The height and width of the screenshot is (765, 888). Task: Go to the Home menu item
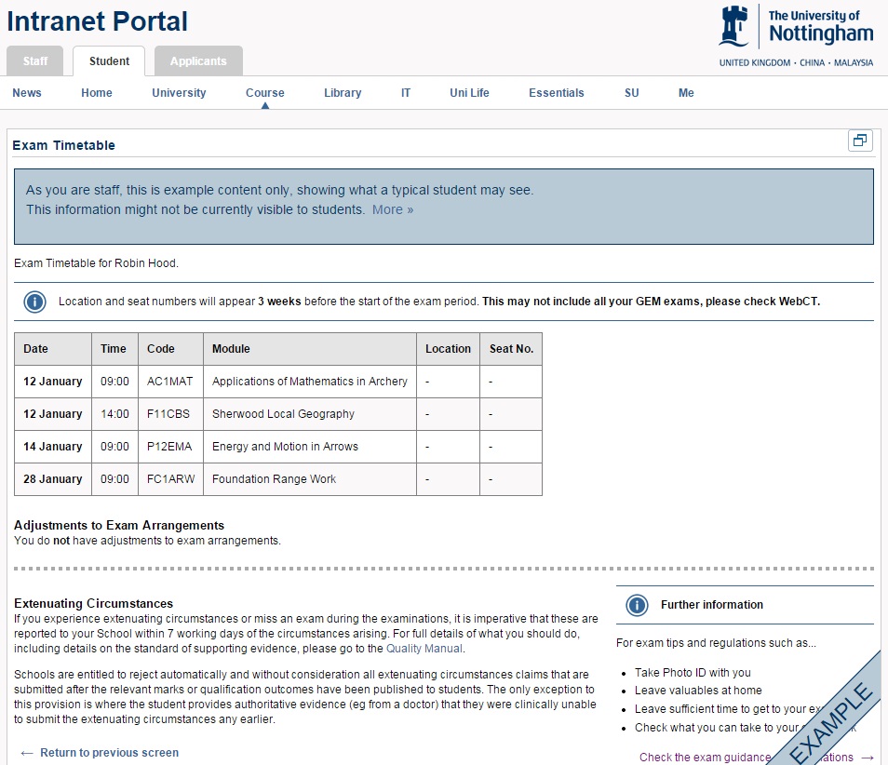[x=97, y=93]
